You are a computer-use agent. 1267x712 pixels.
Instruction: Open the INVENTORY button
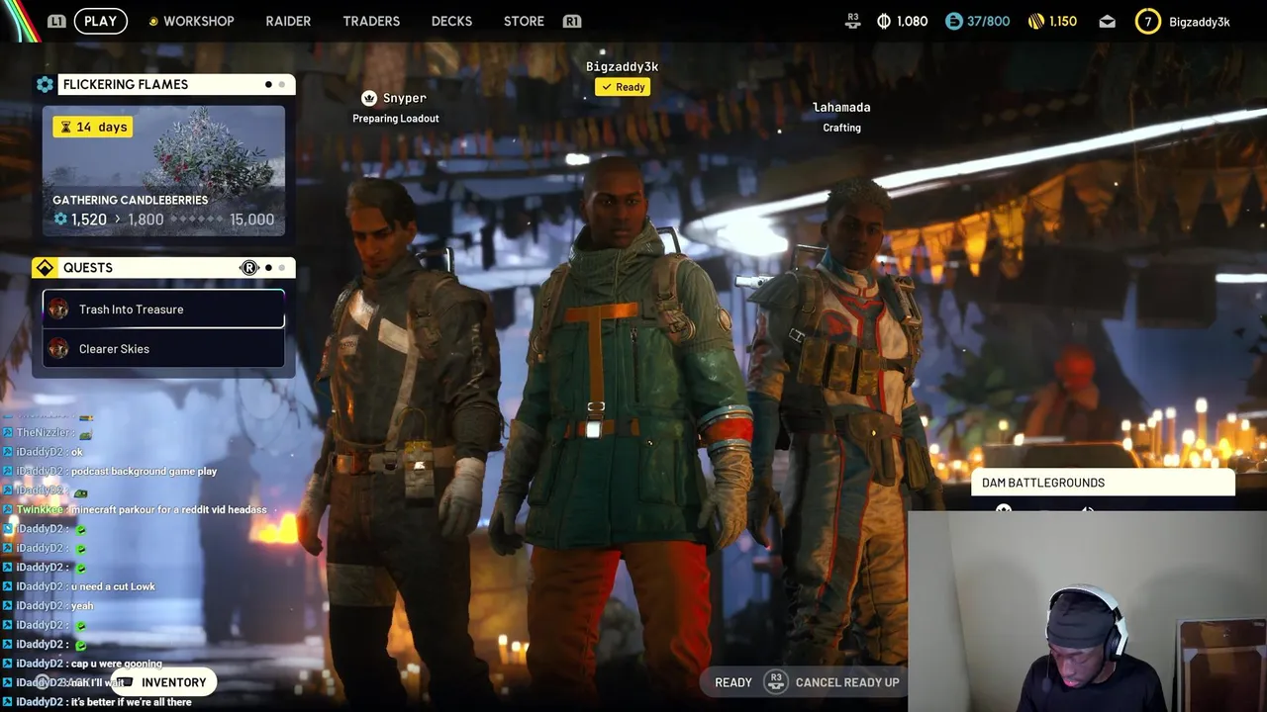164,682
